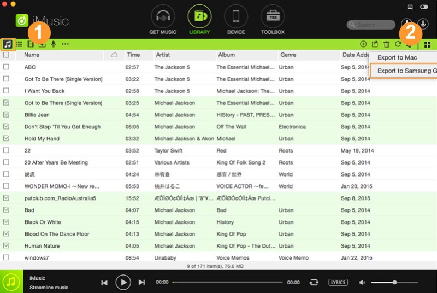Open the TOOLBOX tab
Image resolution: width=437 pixels, height=293 pixels.
pos(273,20)
